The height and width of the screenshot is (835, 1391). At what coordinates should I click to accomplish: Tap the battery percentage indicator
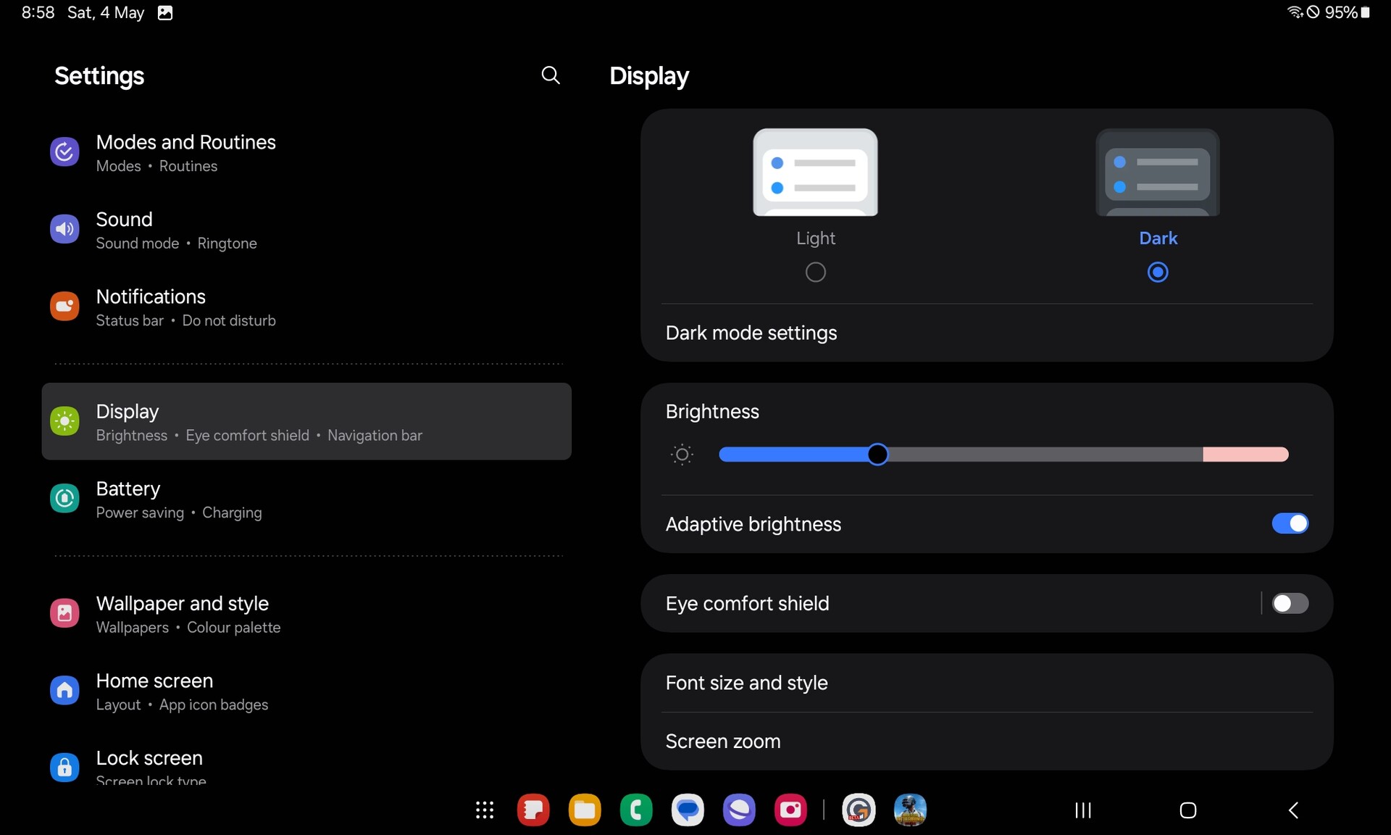pyautogui.click(x=1348, y=12)
